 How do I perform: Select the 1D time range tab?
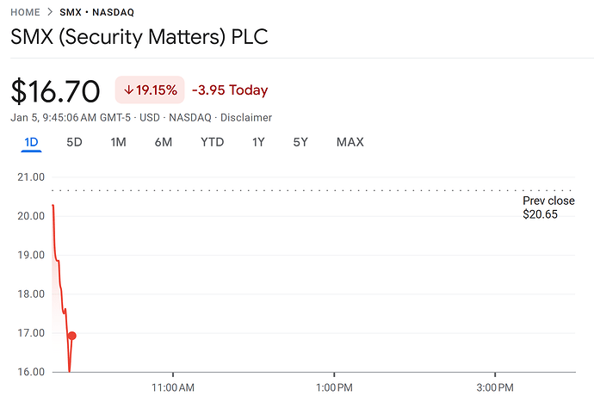(x=31, y=142)
